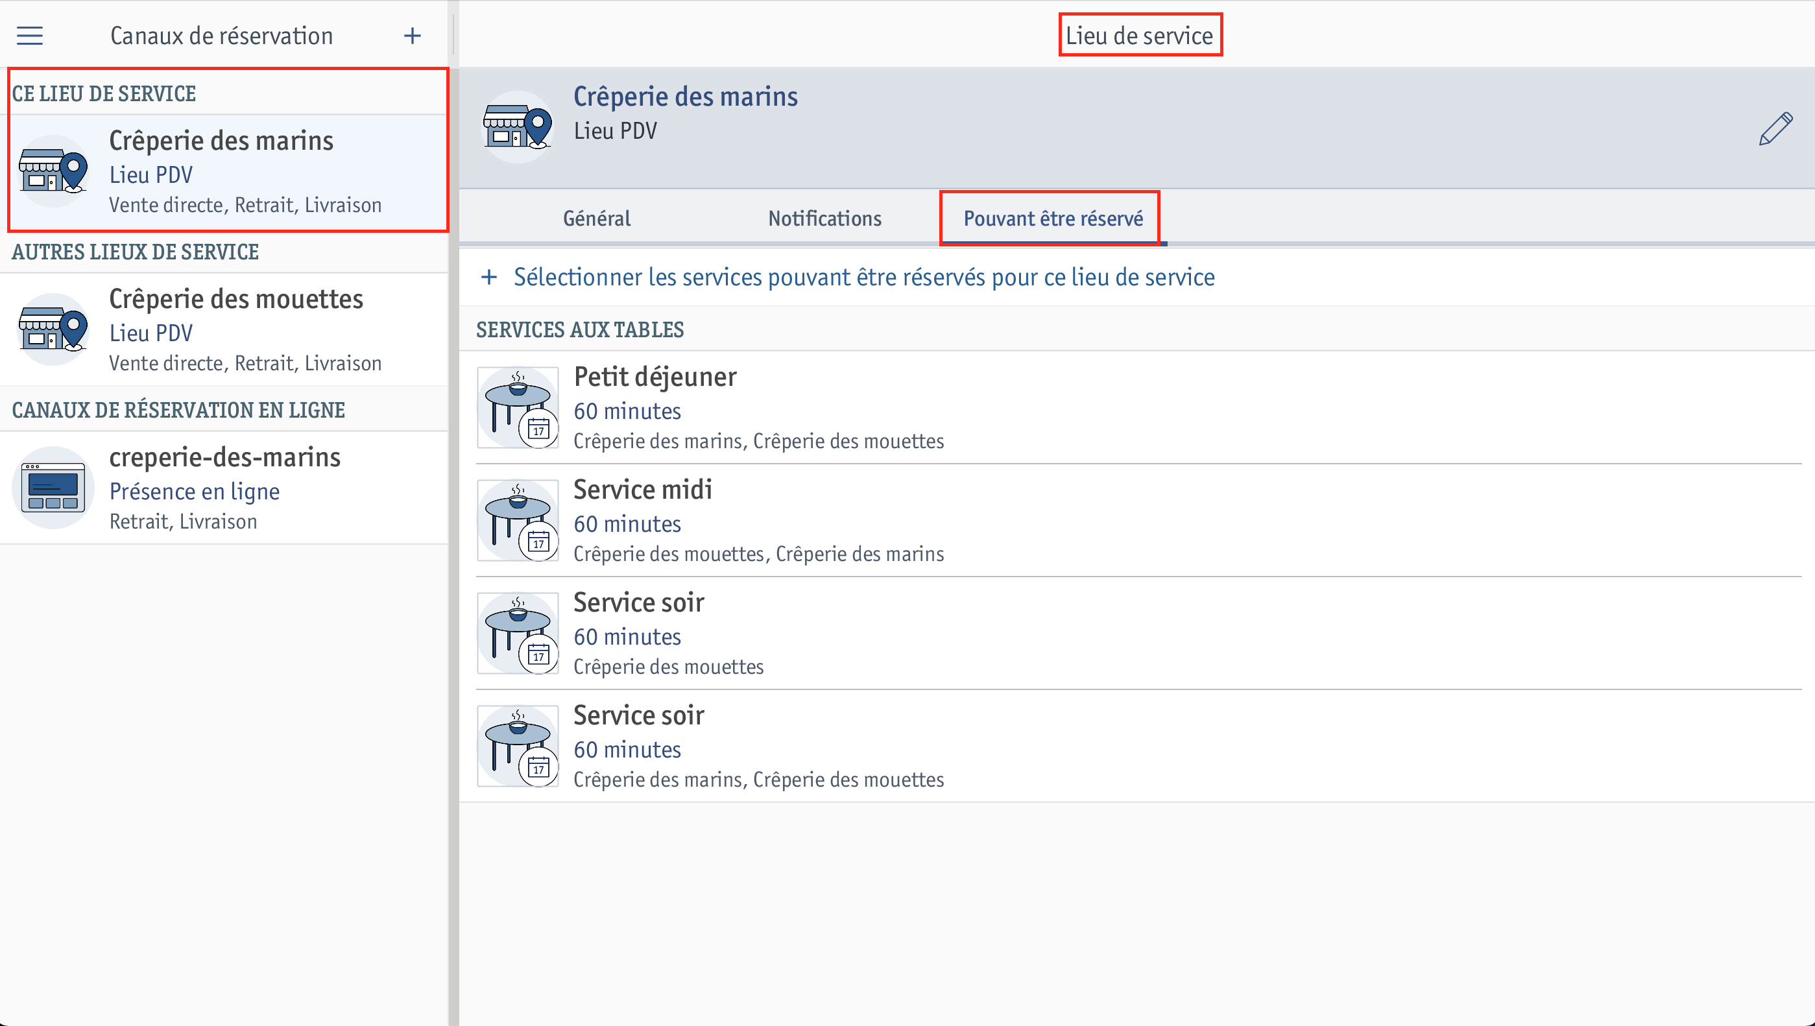
Task: Open the Petit déjeuner service
Action: 1137,407
